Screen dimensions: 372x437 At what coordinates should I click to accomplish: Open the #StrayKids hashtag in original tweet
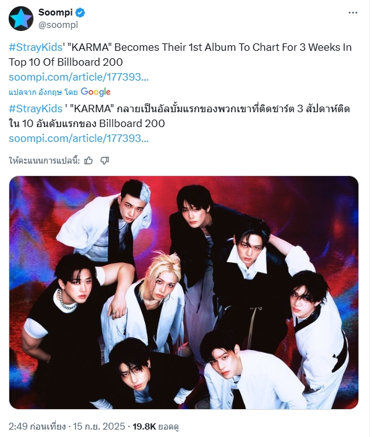click(36, 47)
